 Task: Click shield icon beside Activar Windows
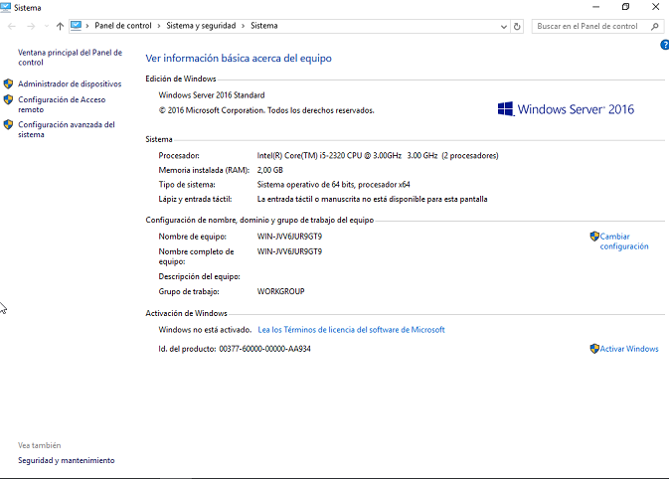(x=594, y=349)
